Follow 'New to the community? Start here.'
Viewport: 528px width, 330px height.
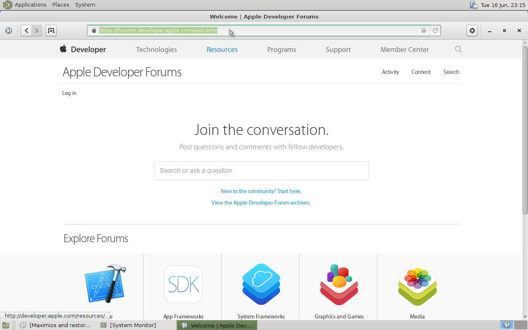coord(261,191)
